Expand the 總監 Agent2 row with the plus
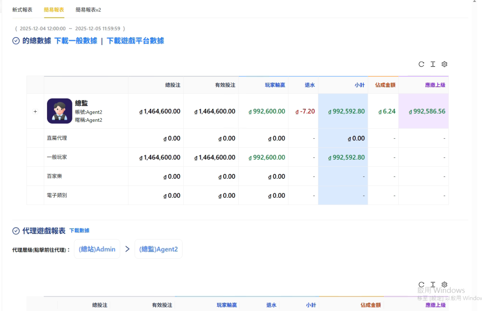 (x=35, y=111)
